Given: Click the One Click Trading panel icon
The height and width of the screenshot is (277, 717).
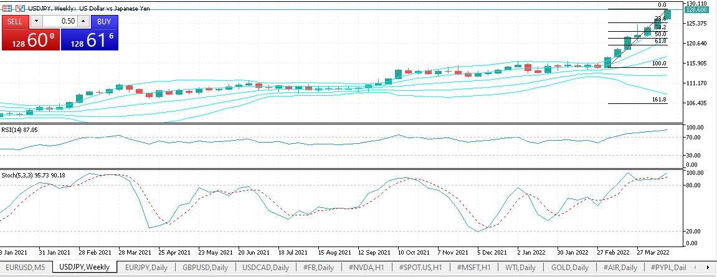Looking at the screenshot, I should [19, 8].
